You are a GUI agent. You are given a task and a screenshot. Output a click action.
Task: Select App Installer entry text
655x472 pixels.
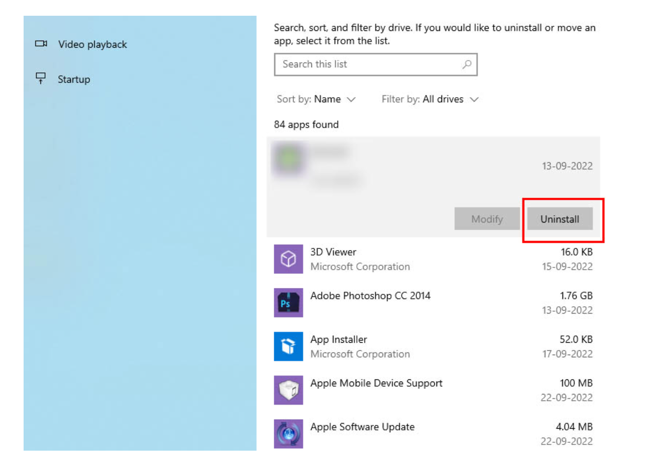339,339
